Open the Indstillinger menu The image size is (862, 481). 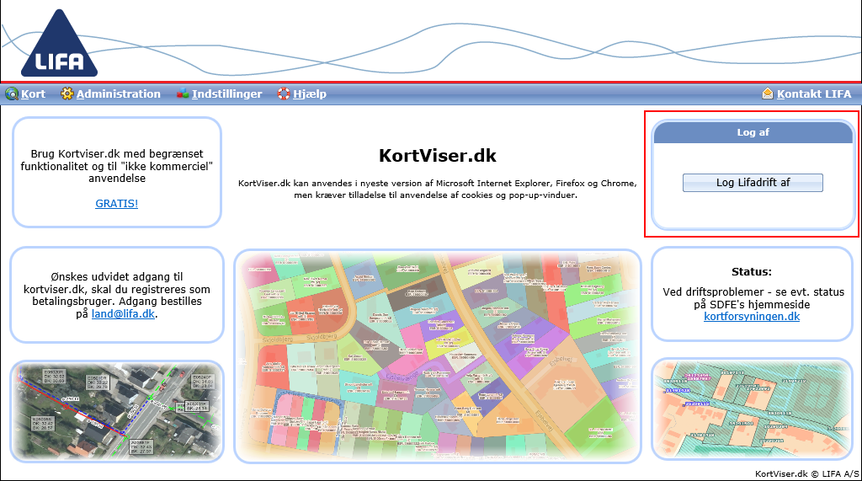(x=226, y=94)
